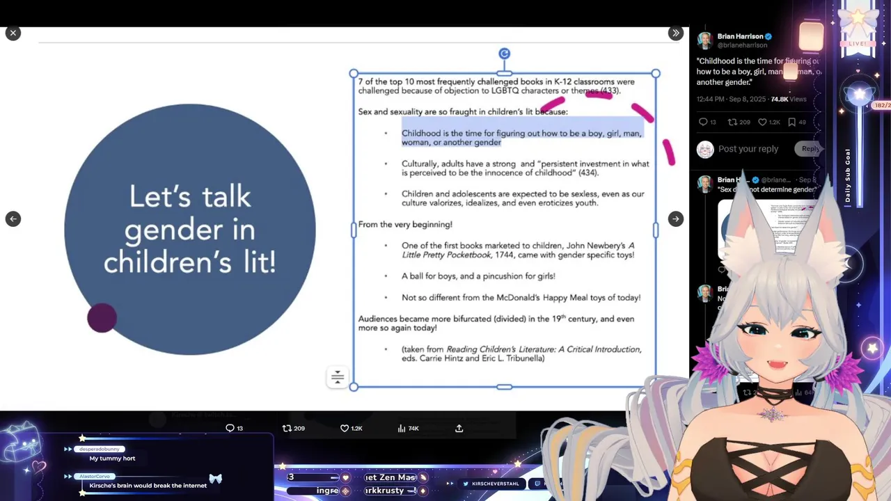Viewport: 891px width, 501px height.
Task: Open Brian Harrison's avatar on the main tweet
Action: pyautogui.click(x=705, y=40)
